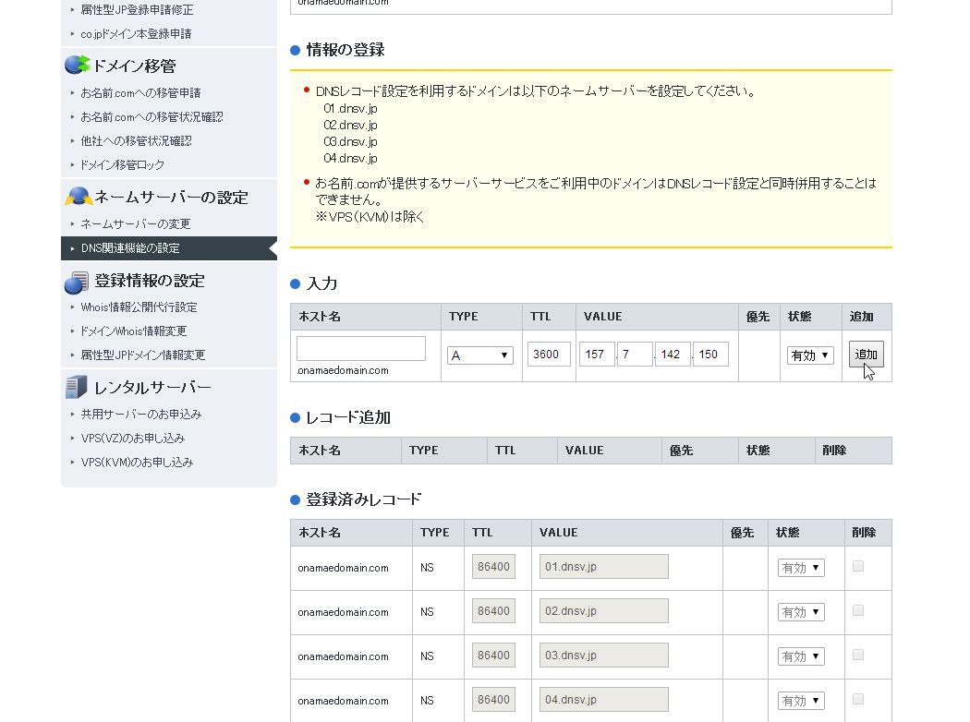Open 属性型JPドメイン情報変更 menu item
Image resolution: width=970 pixels, height=722 pixels.
pyautogui.click(x=143, y=355)
